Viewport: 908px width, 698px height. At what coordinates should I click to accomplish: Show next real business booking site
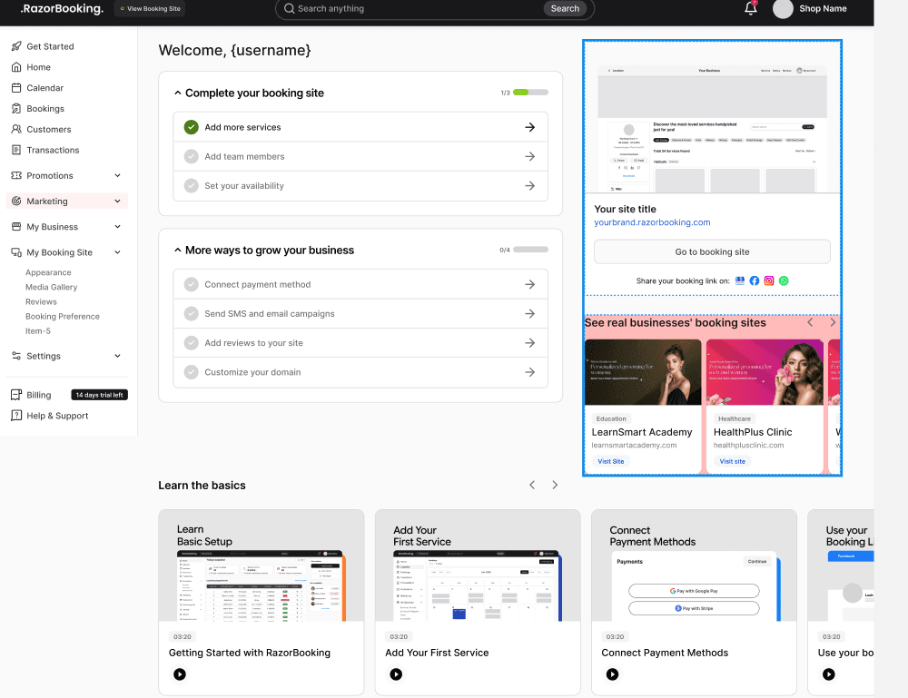833,322
